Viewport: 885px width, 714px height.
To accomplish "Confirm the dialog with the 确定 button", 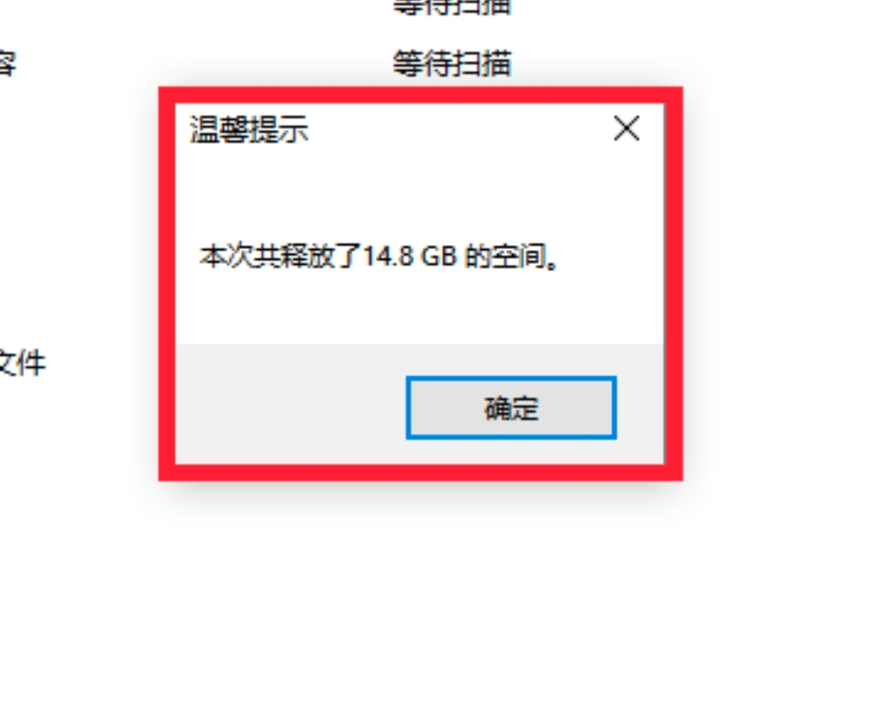I will [x=511, y=407].
